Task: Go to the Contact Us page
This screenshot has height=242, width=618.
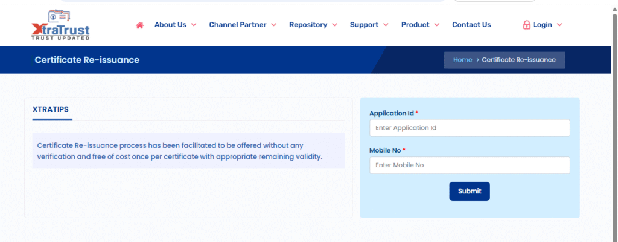Action: (471, 25)
